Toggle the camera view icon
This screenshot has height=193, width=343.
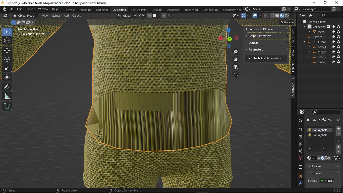click(x=236, y=67)
